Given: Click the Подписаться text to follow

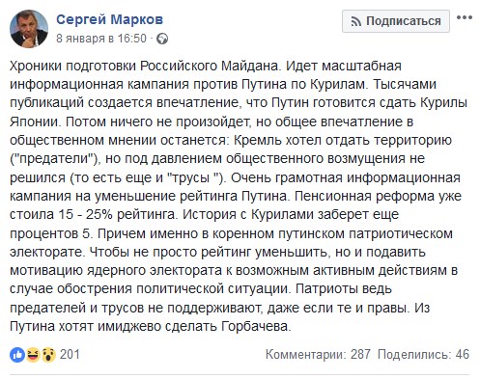Looking at the screenshot, I should tap(404, 21).
